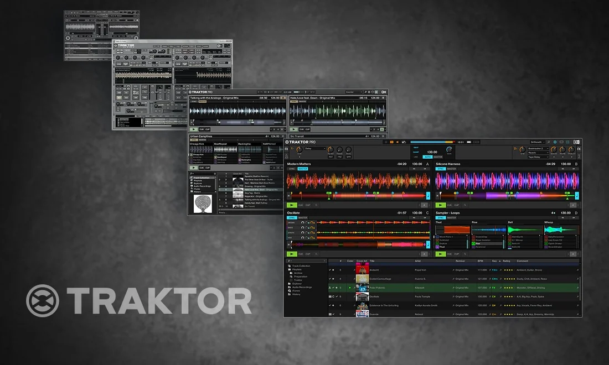The image size is (609, 365).
Task: Click the MAIN volume knob in the master panel
Action: (449, 149)
